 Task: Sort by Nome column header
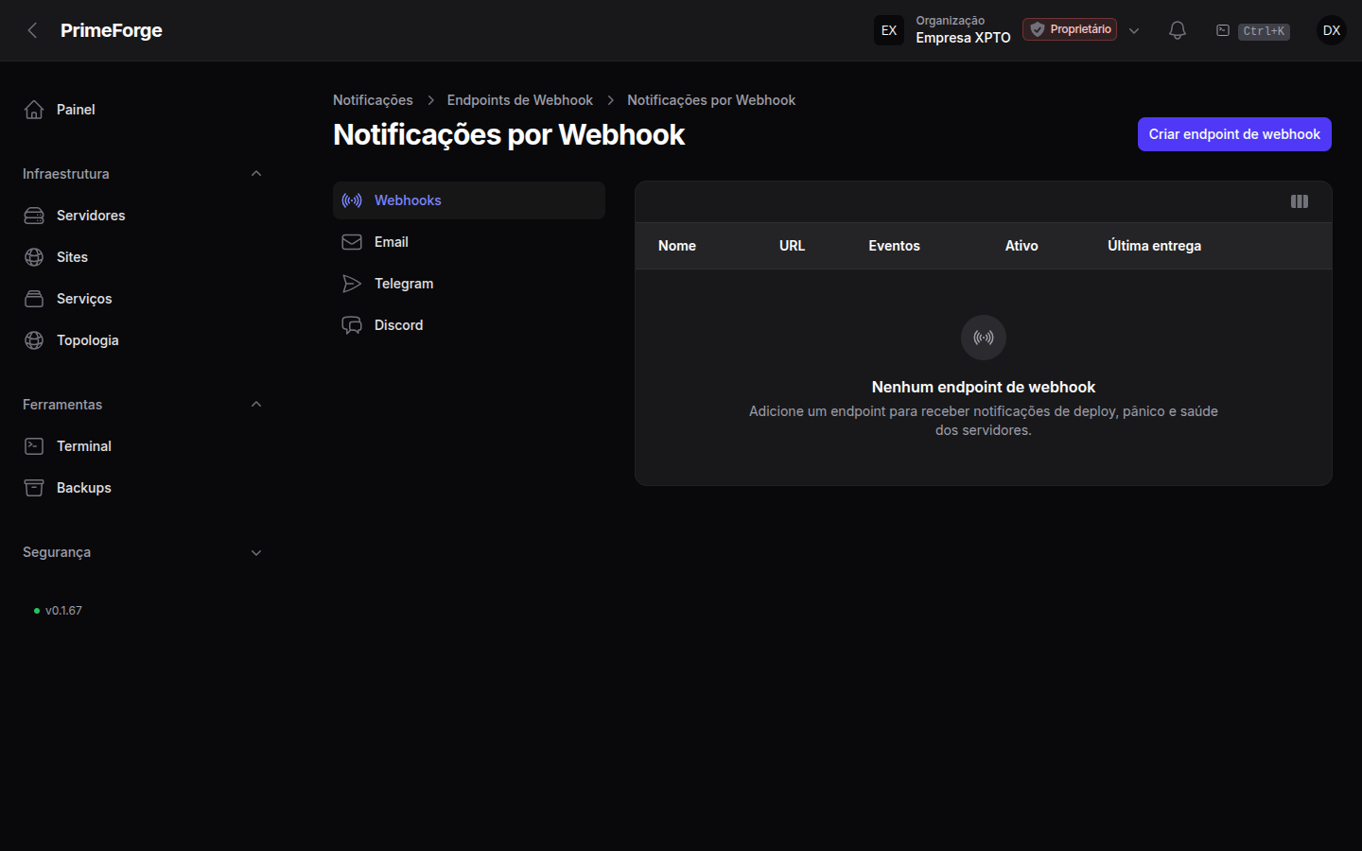pos(677,246)
